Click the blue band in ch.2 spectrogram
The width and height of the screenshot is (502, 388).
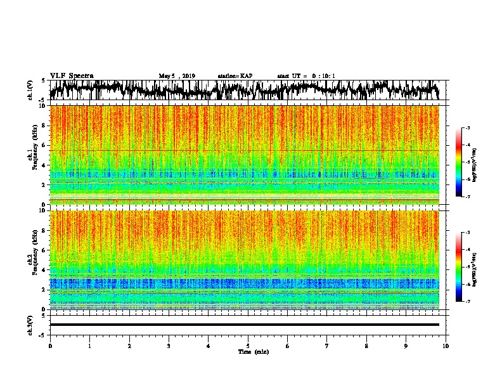245,283
